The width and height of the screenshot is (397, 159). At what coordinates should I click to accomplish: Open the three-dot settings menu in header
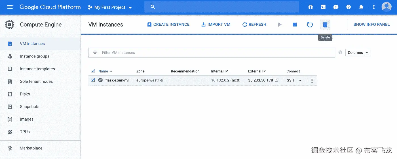(x=374, y=7)
